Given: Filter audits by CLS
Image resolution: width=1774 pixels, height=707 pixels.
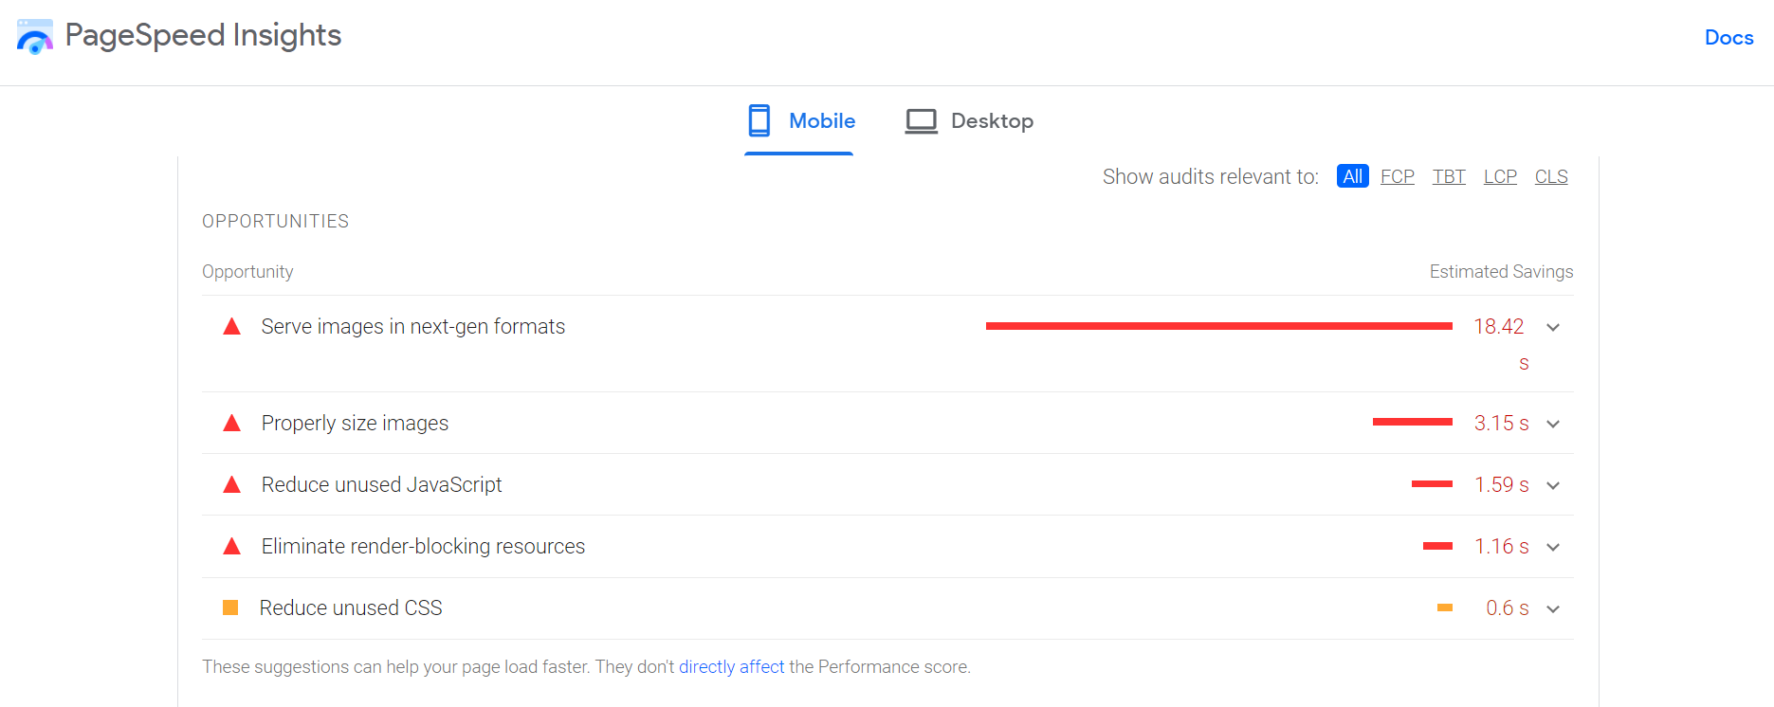Looking at the screenshot, I should point(1551,176).
